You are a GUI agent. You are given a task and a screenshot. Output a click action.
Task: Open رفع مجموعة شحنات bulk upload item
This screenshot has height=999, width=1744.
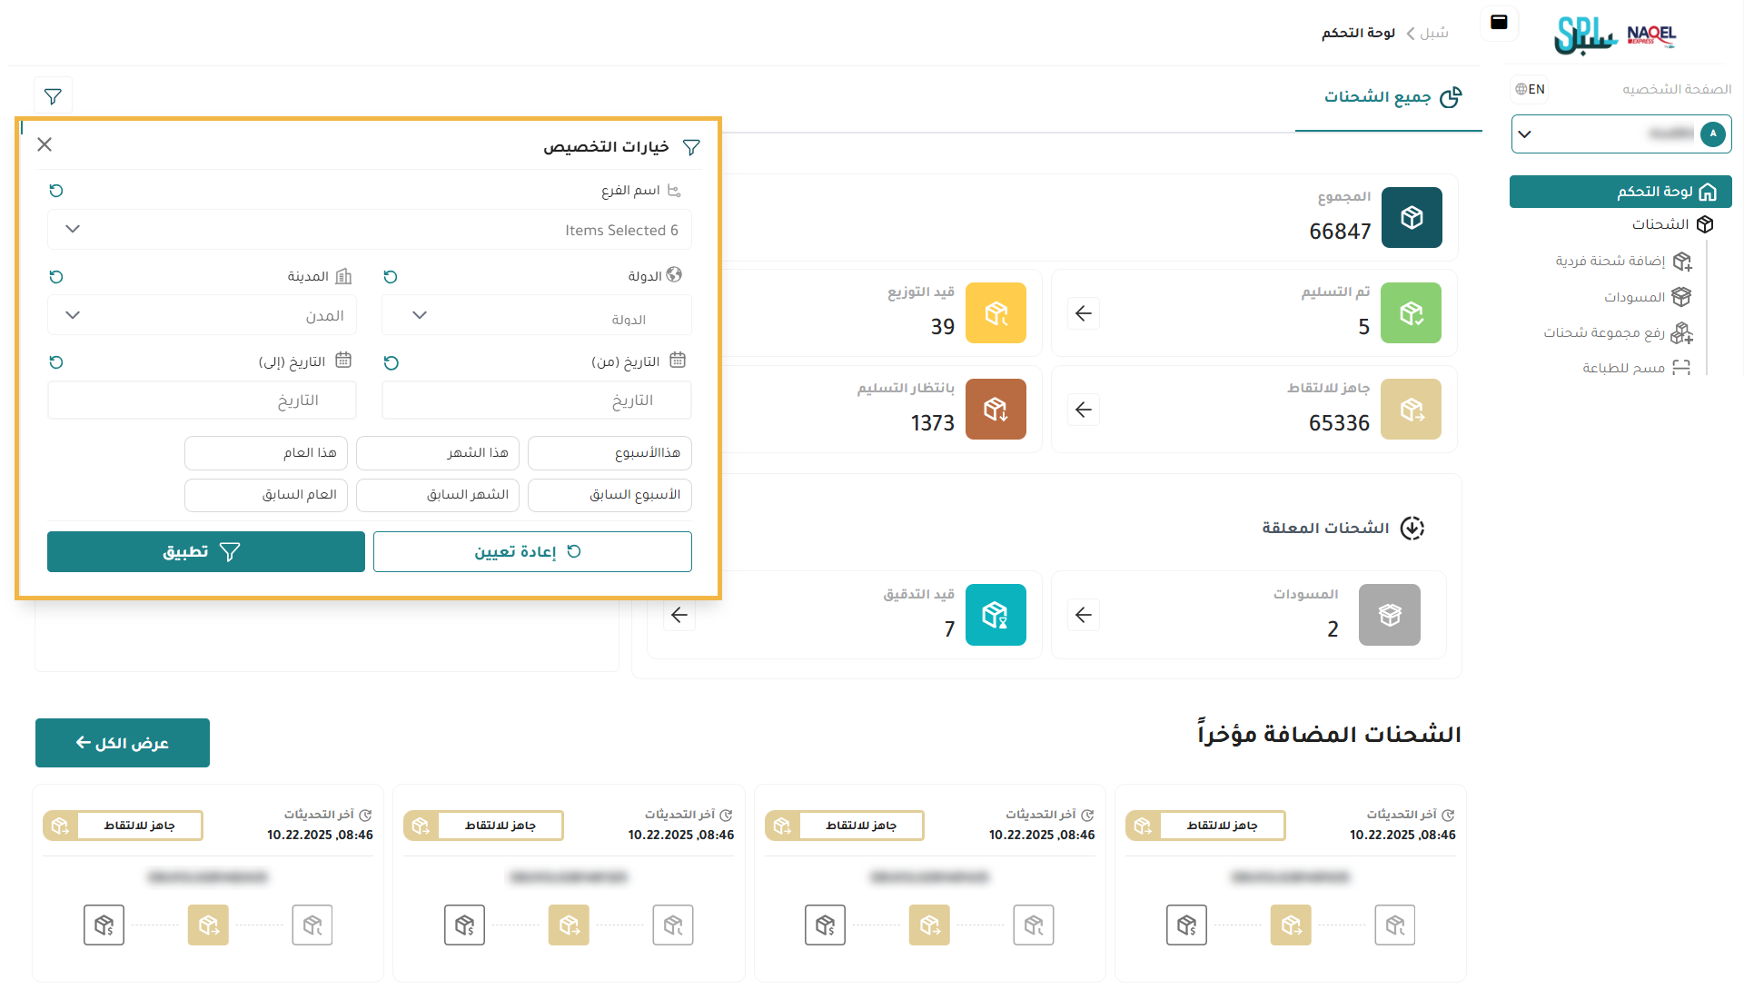click(1618, 333)
